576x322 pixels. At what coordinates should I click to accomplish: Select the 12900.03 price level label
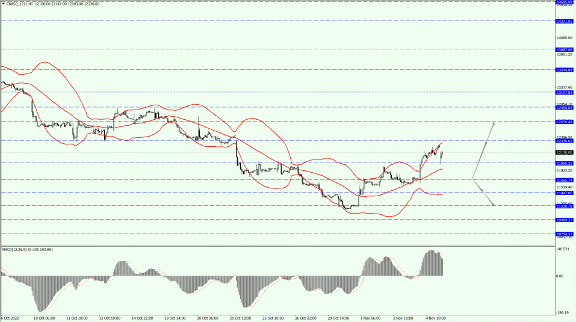[564, 108]
